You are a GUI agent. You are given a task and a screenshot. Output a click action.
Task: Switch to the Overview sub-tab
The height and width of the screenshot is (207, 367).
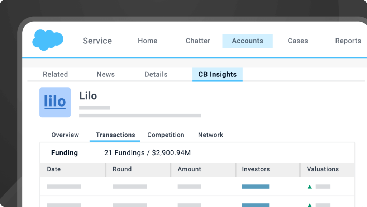65,135
